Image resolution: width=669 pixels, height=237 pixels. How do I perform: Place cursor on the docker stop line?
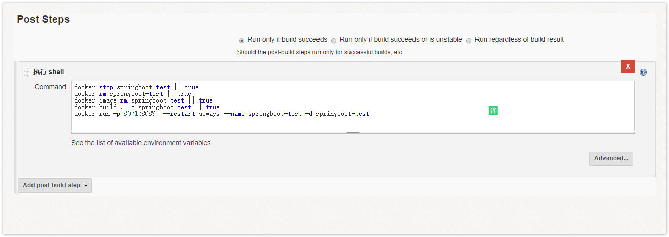[x=136, y=87]
